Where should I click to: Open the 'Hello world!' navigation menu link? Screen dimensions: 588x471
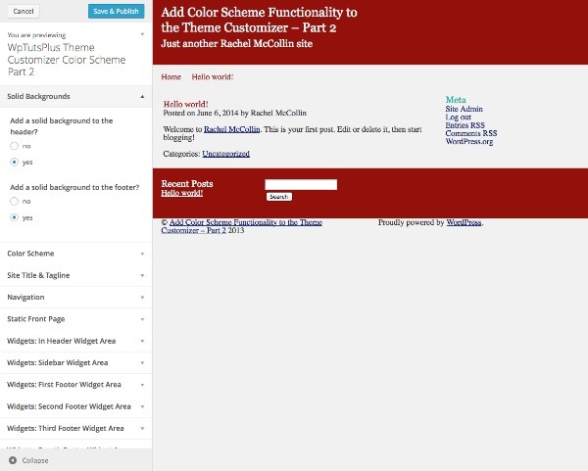213,76
